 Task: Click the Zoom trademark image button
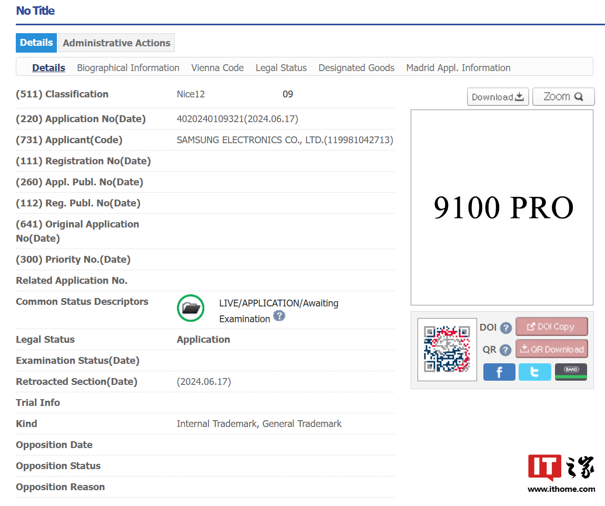click(563, 97)
